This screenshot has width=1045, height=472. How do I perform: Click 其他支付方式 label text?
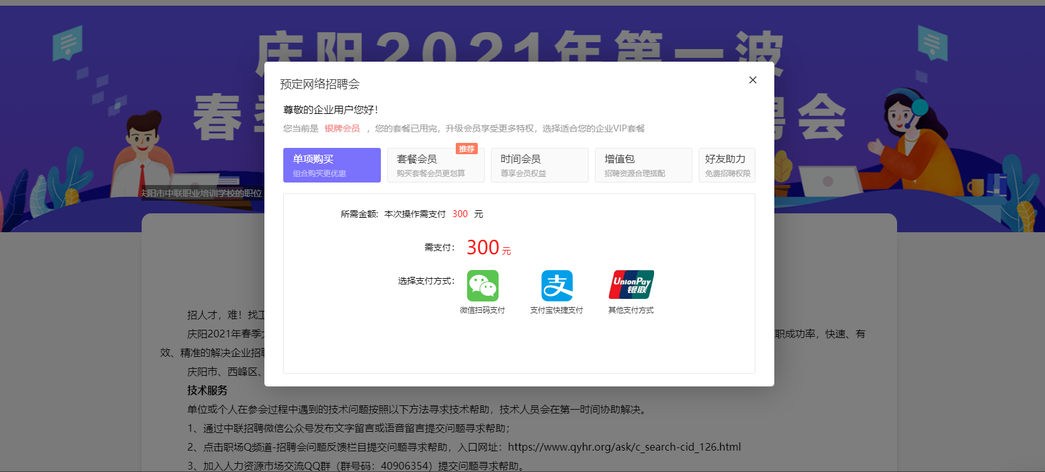point(631,310)
